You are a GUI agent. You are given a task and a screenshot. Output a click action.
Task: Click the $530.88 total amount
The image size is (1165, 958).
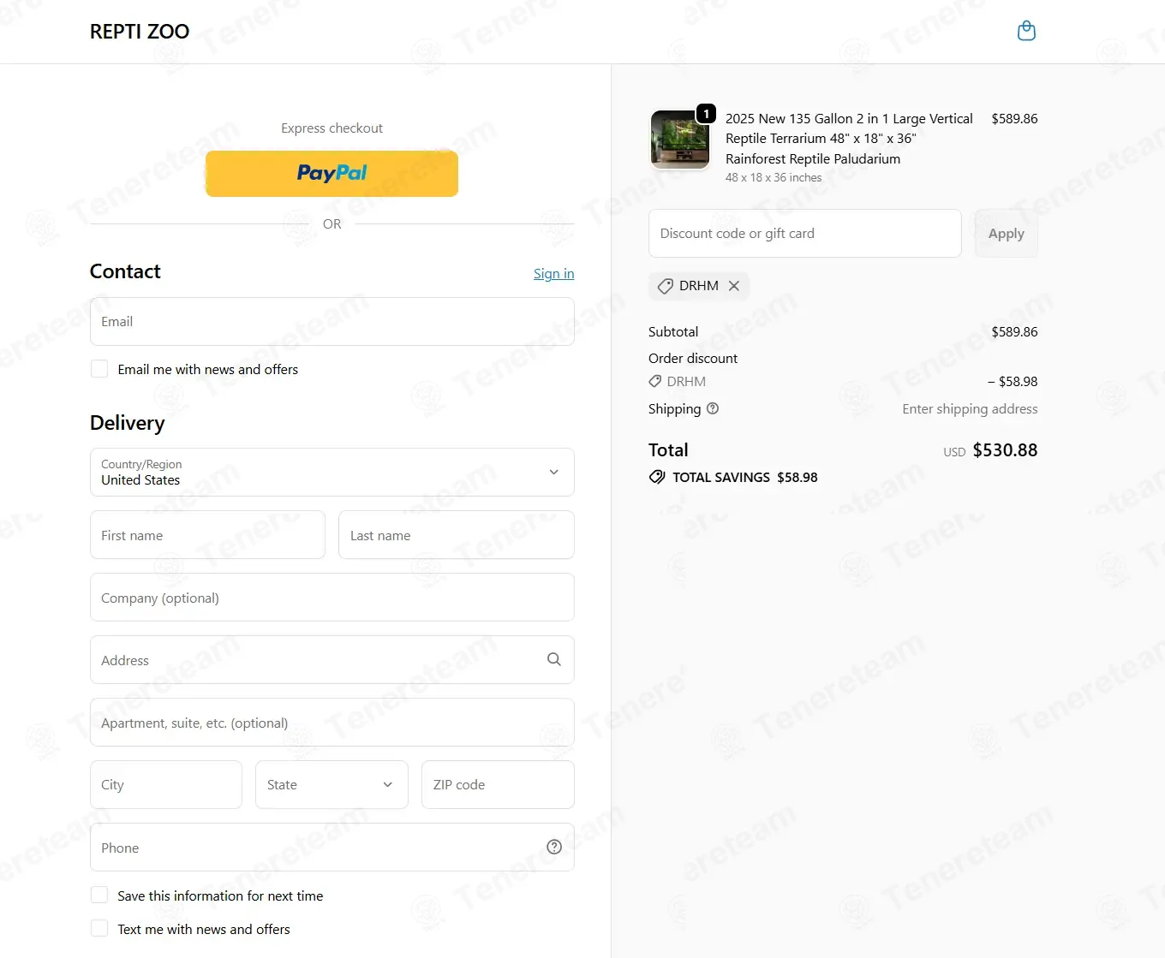pyautogui.click(x=1005, y=450)
